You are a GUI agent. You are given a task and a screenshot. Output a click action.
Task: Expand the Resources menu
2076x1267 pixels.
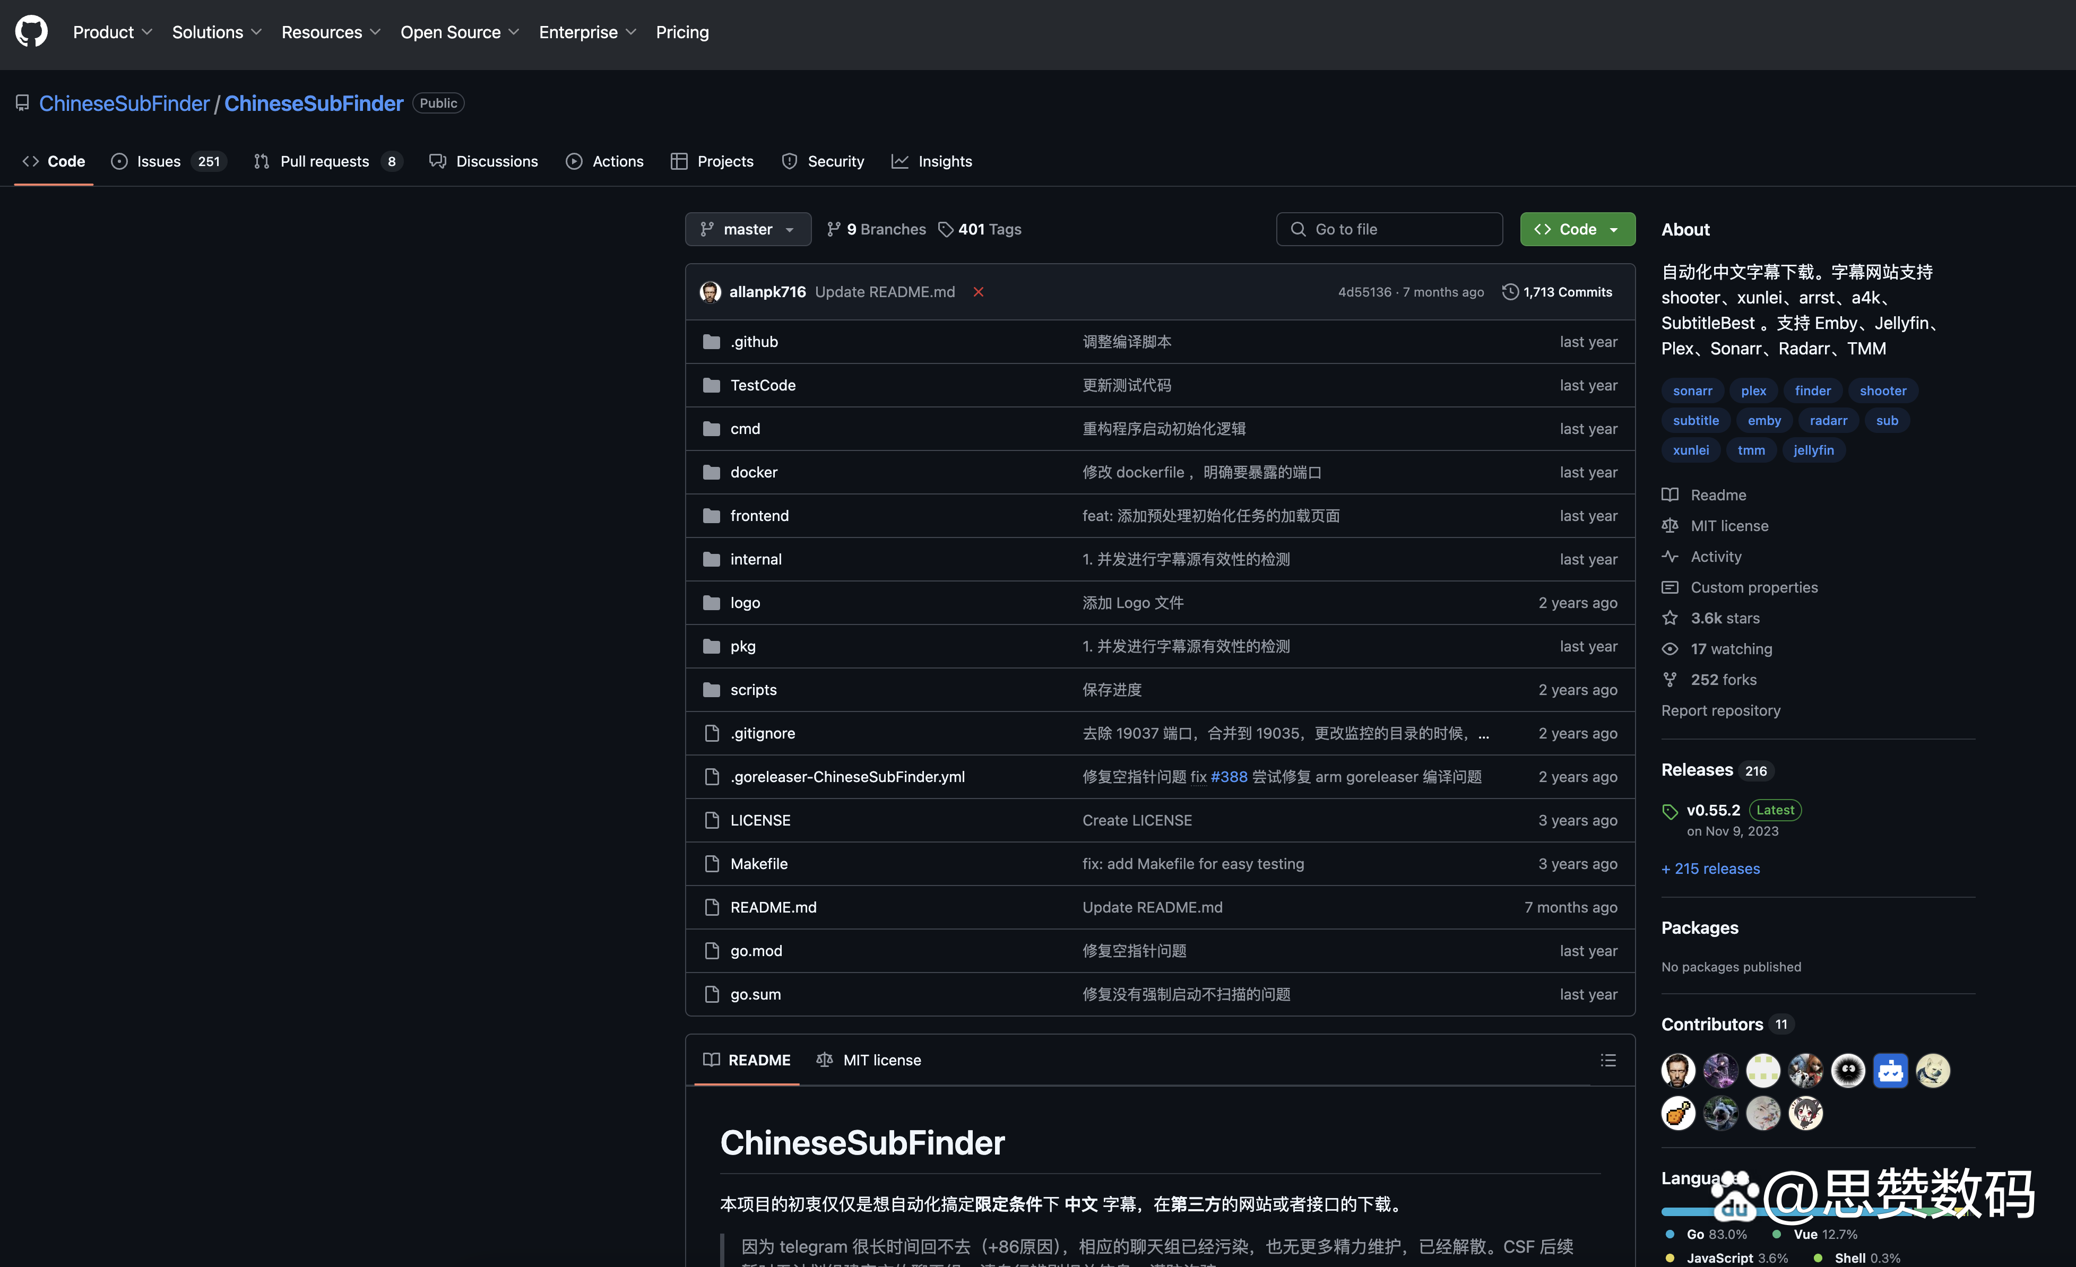pyautogui.click(x=331, y=32)
